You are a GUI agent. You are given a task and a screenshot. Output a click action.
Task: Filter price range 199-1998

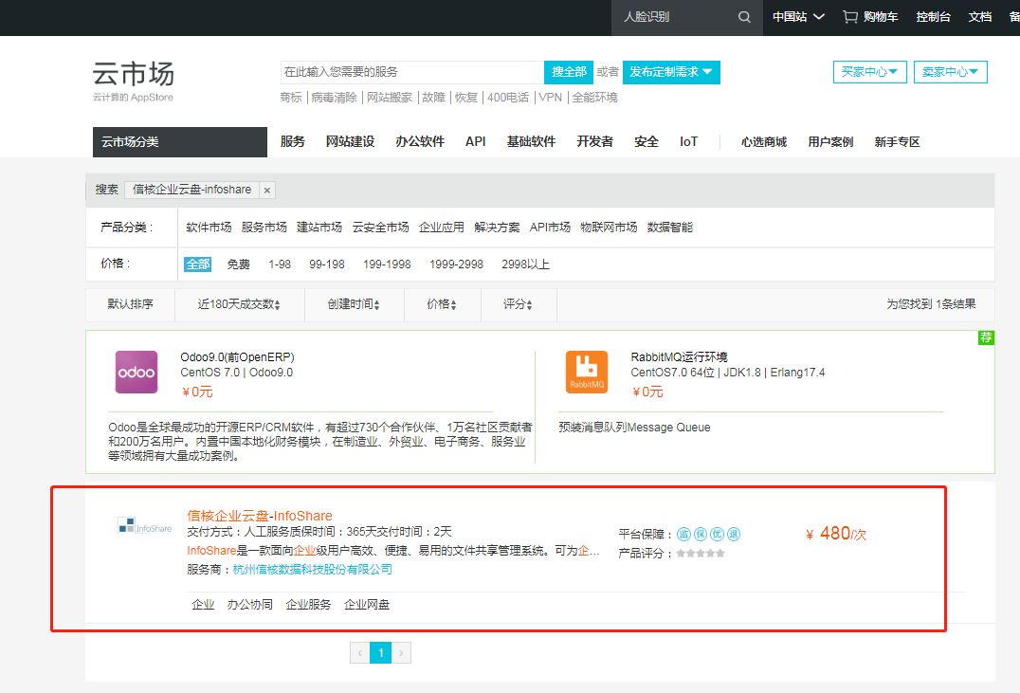[x=387, y=264]
